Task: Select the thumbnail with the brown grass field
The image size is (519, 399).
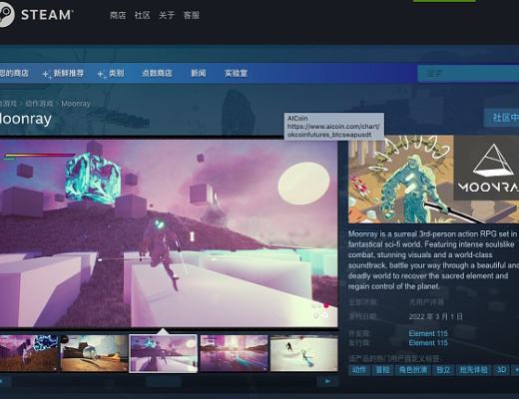Action: [29, 353]
